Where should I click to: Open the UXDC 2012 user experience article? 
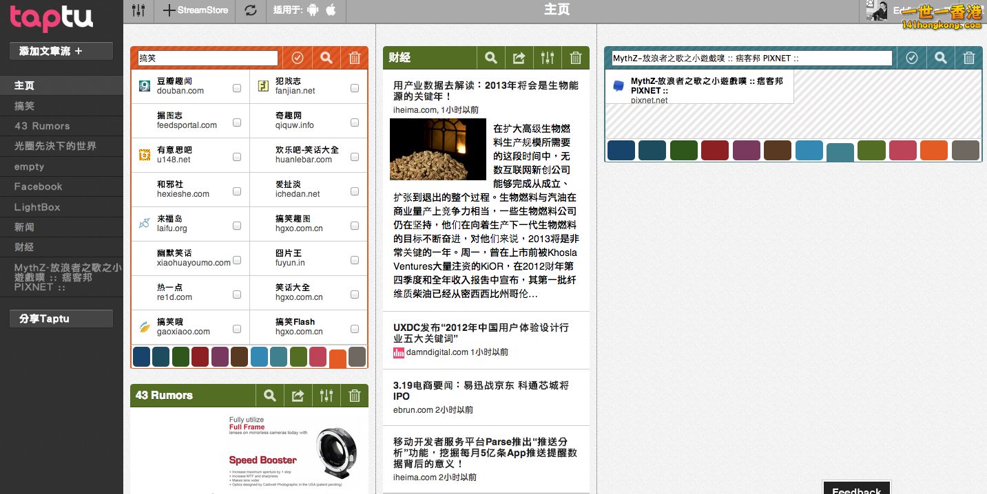click(x=481, y=333)
